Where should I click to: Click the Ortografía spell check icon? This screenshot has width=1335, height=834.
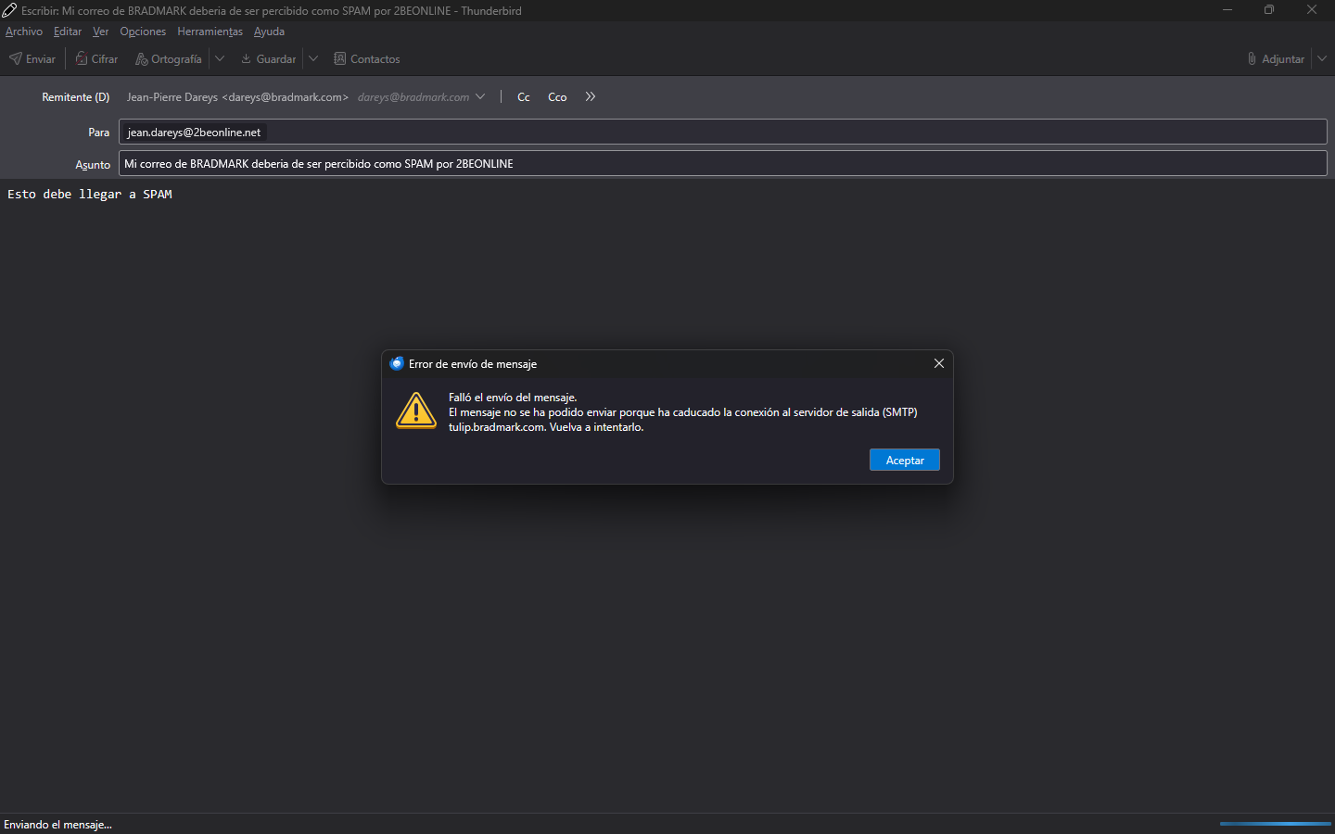(x=142, y=58)
